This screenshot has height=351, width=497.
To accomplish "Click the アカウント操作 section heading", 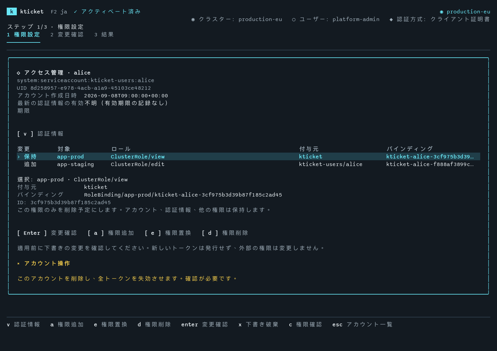I will click(x=47, y=263).
